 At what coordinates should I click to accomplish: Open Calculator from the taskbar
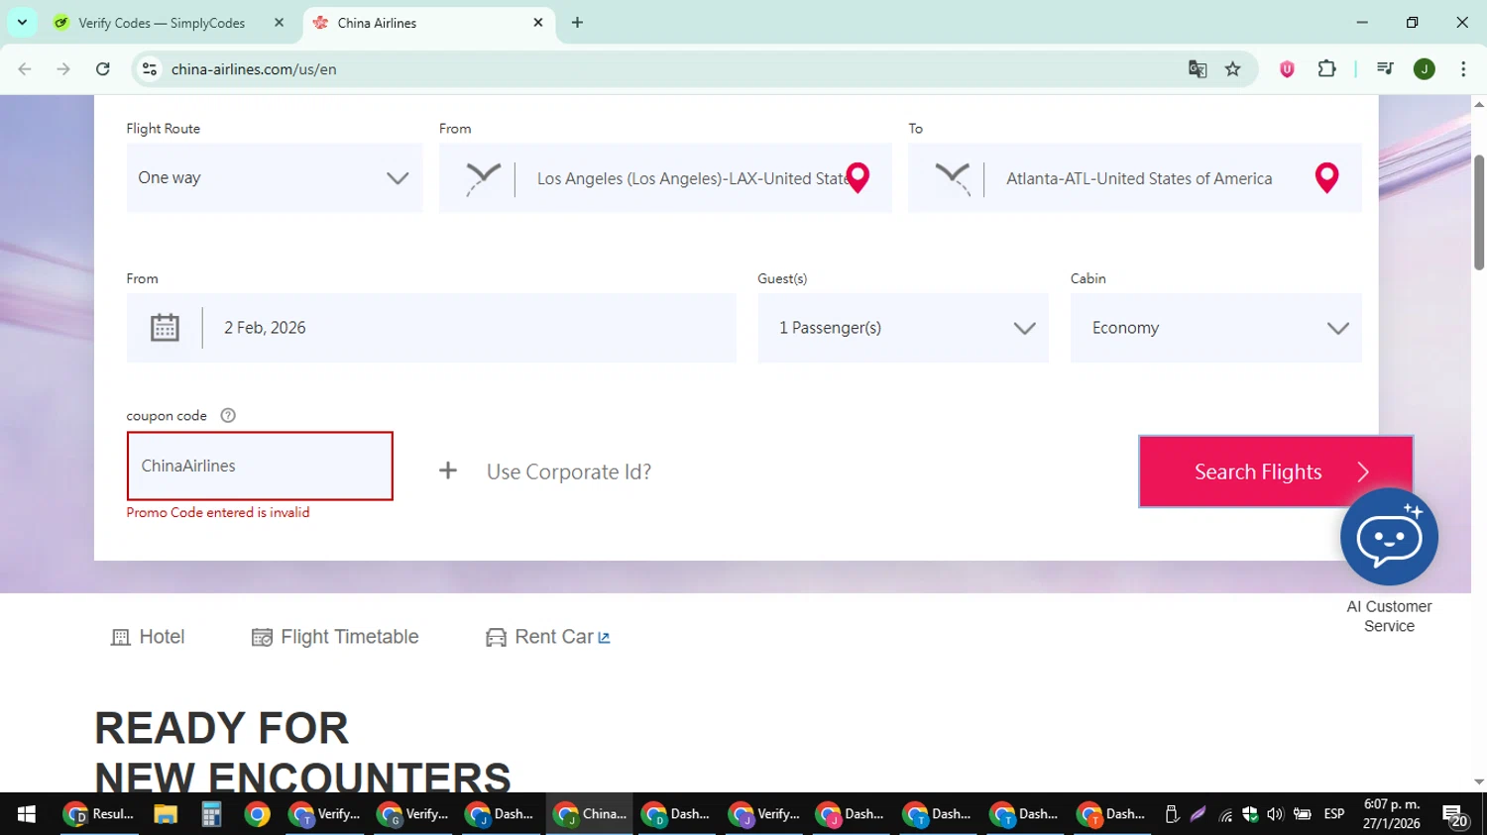tap(211, 814)
